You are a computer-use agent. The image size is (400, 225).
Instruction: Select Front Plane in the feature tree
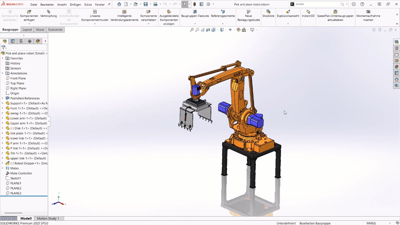point(18,78)
